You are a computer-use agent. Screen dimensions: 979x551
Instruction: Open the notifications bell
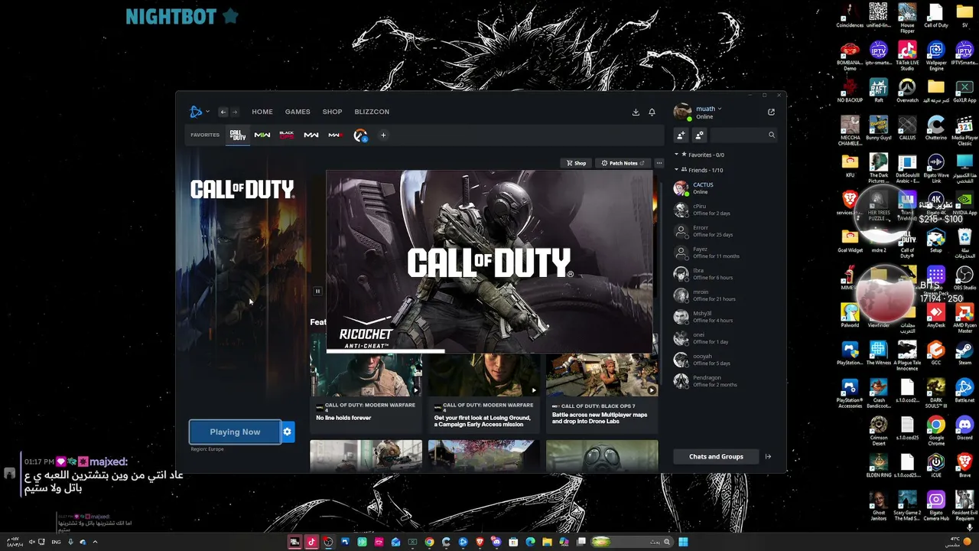tap(652, 112)
